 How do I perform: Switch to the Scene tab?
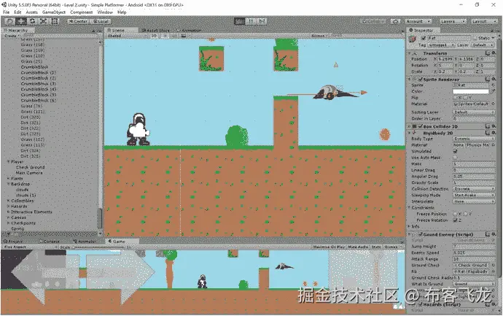click(x=121, y=30)
